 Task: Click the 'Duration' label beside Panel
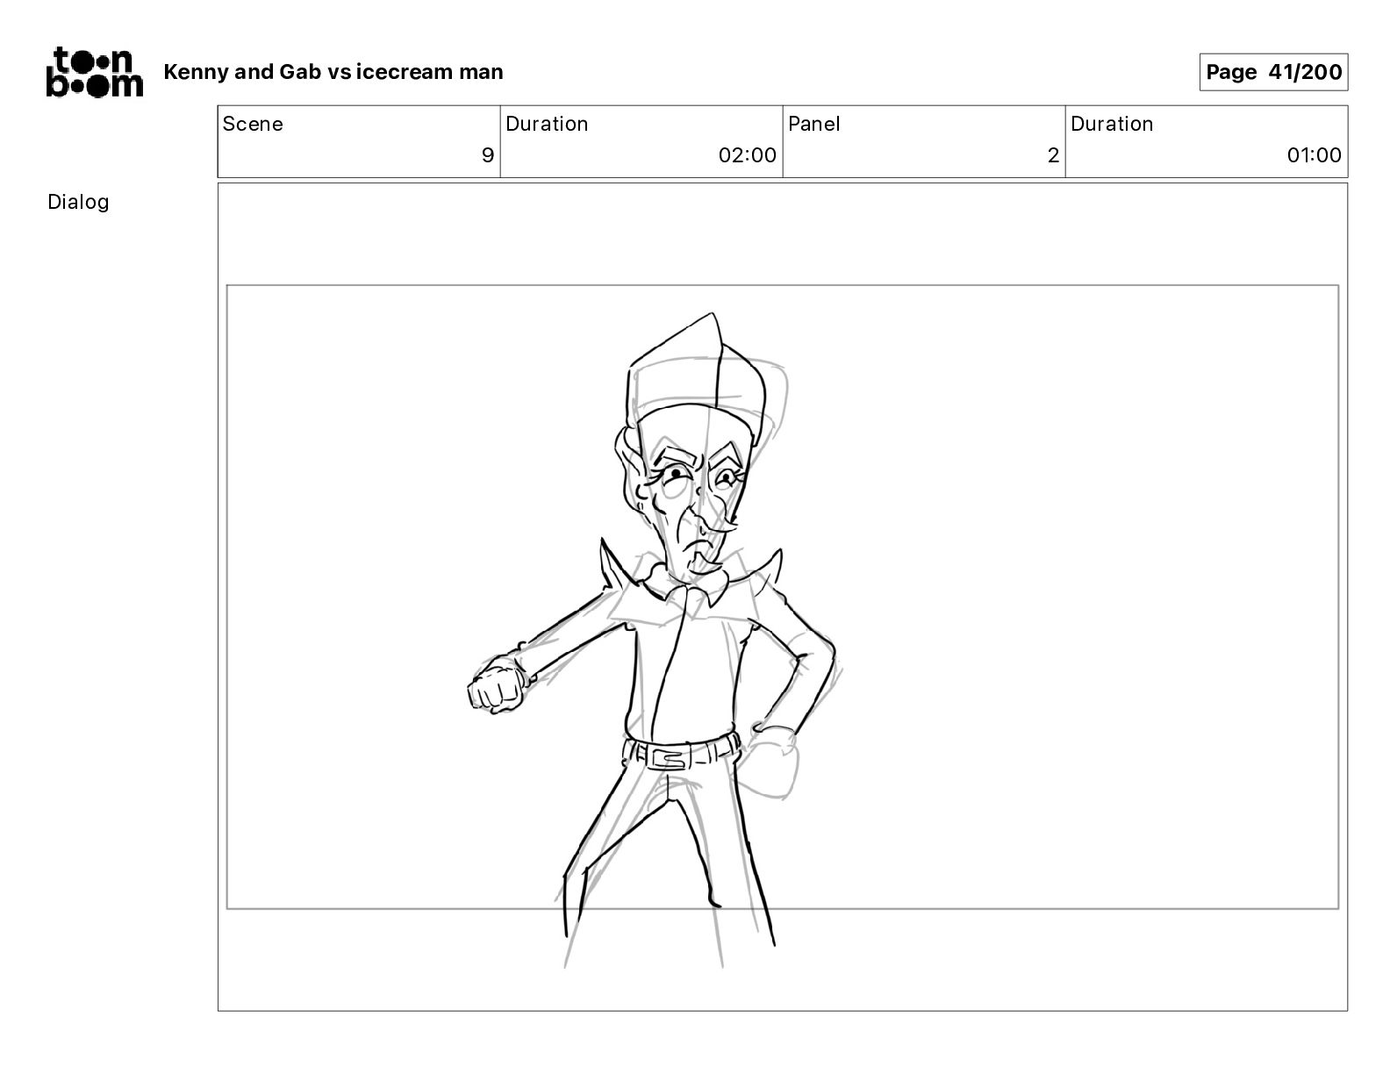pos(1112,124)
